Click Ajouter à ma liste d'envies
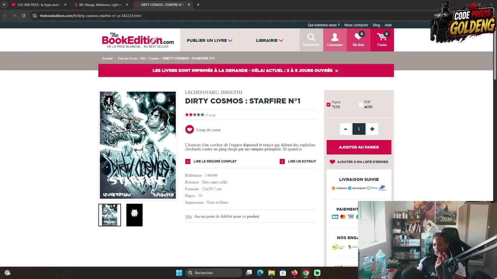The image size is (497, 279). [363, 162]
